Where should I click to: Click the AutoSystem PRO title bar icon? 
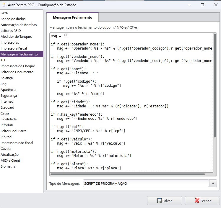4,5
